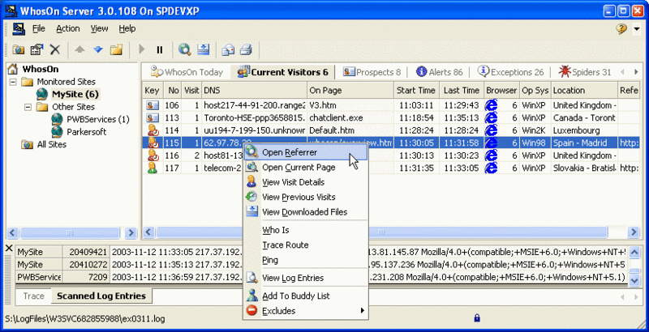Select Parkersoft in the site tree
Screen dimensions: 649x332
click(87, 132)
